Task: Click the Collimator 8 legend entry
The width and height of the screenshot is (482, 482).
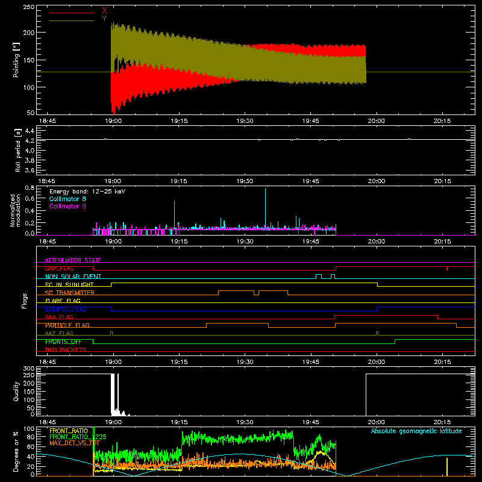Action: pyautogui.click(x=67, y=199)
